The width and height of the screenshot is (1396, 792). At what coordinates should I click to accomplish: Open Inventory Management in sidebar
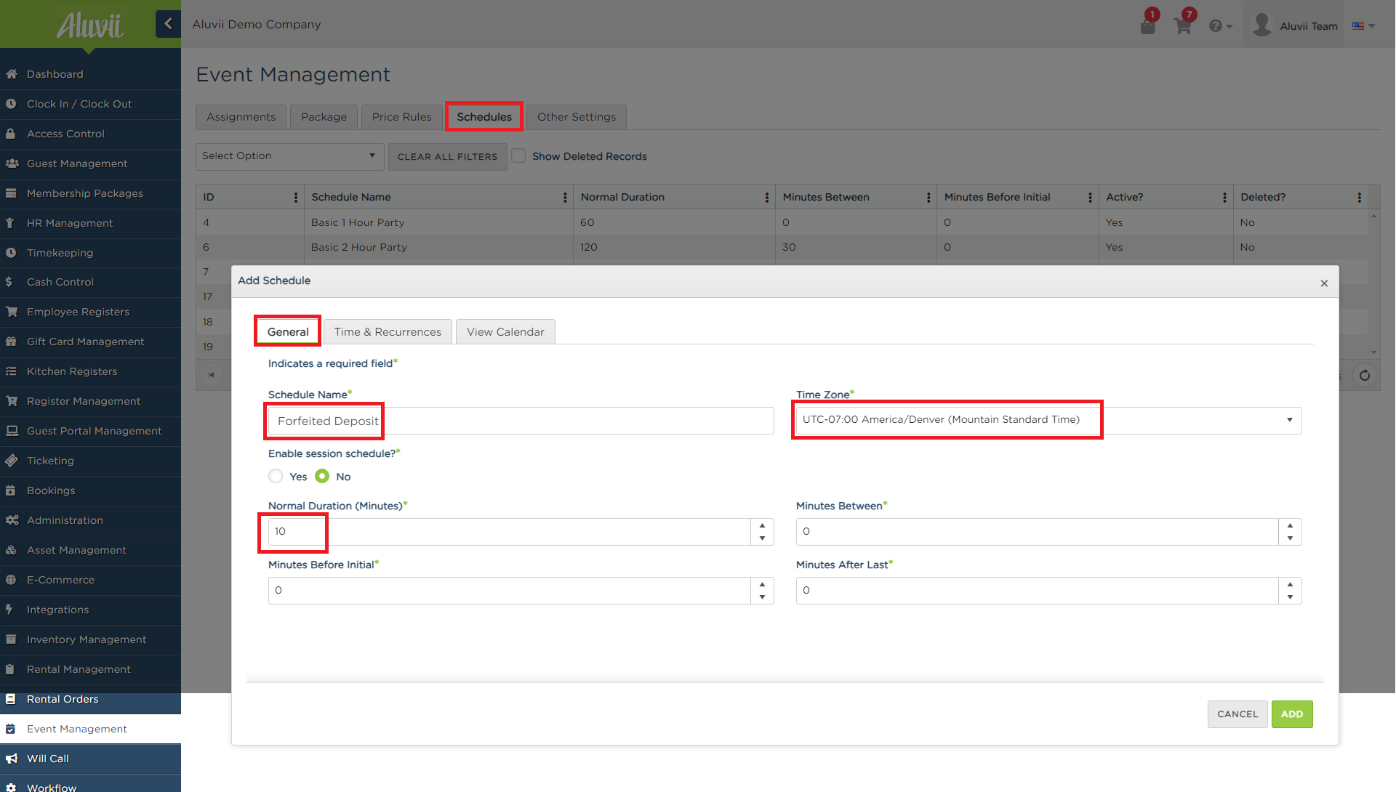90,639
